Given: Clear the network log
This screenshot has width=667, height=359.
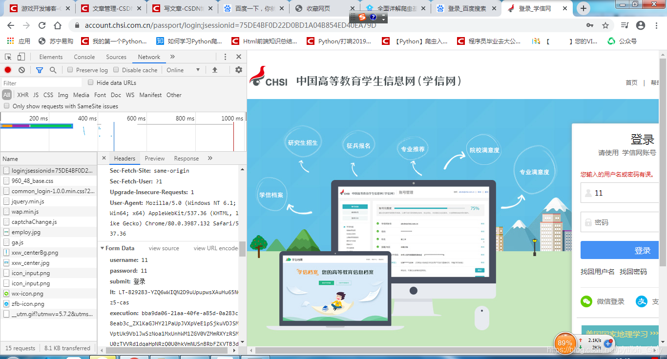Looking at the screenshot, I should 21,70.
